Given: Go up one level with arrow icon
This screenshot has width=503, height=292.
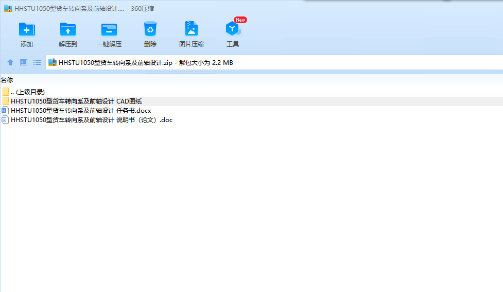Looking at the screenshot, I should 10,63.
